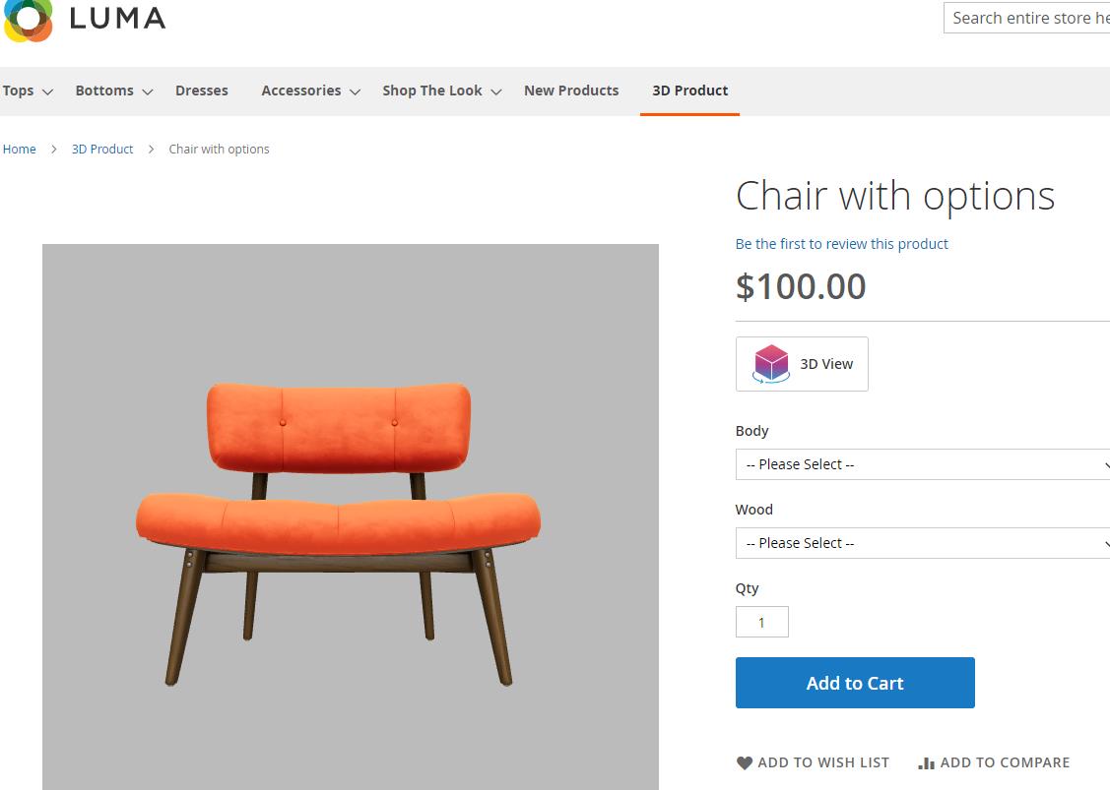The height and width of the screenshot is (790, 1110).
Task: Select the 3D Product tab
Action: (689, 91)
